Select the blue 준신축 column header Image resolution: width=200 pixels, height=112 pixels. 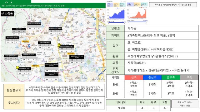click(152, 77)
